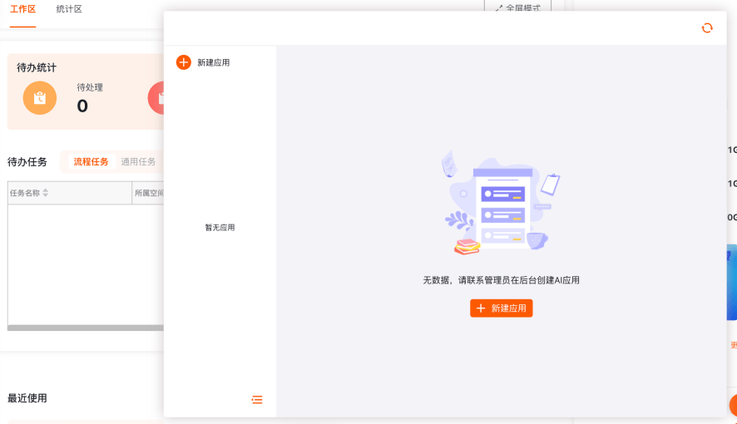The width and height of the screenshot is (737, 424).
Task: Click the partially hidden red circle icon
Action: click(x=156, y=97)
